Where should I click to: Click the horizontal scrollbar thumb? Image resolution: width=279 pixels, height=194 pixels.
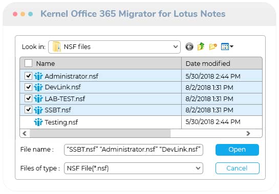coord(100,133)
